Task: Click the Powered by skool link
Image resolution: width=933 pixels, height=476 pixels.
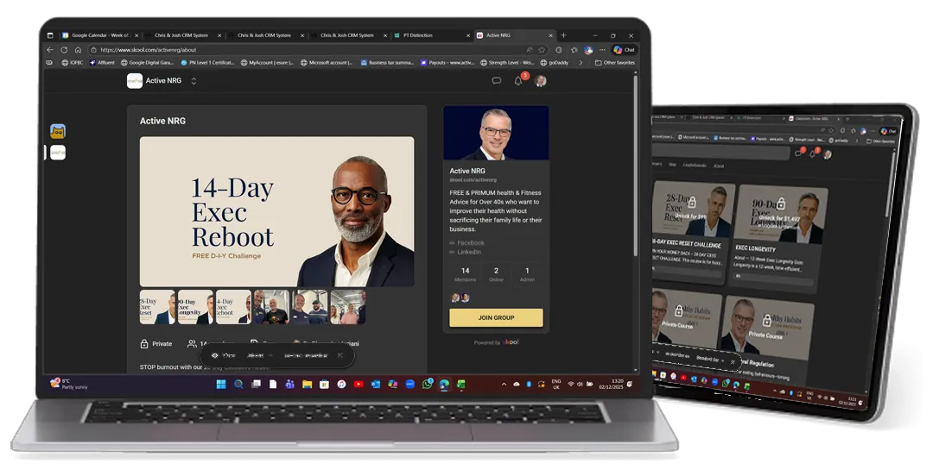Action: click(x=496, y=342)
